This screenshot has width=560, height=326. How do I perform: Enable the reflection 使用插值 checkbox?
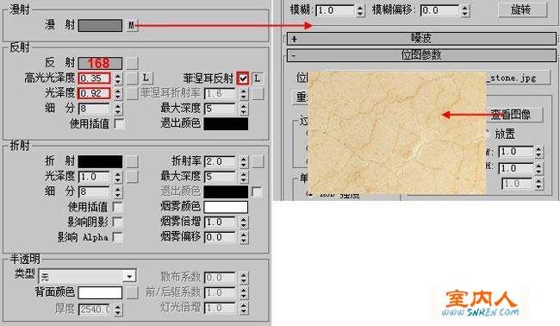point(119,123)
